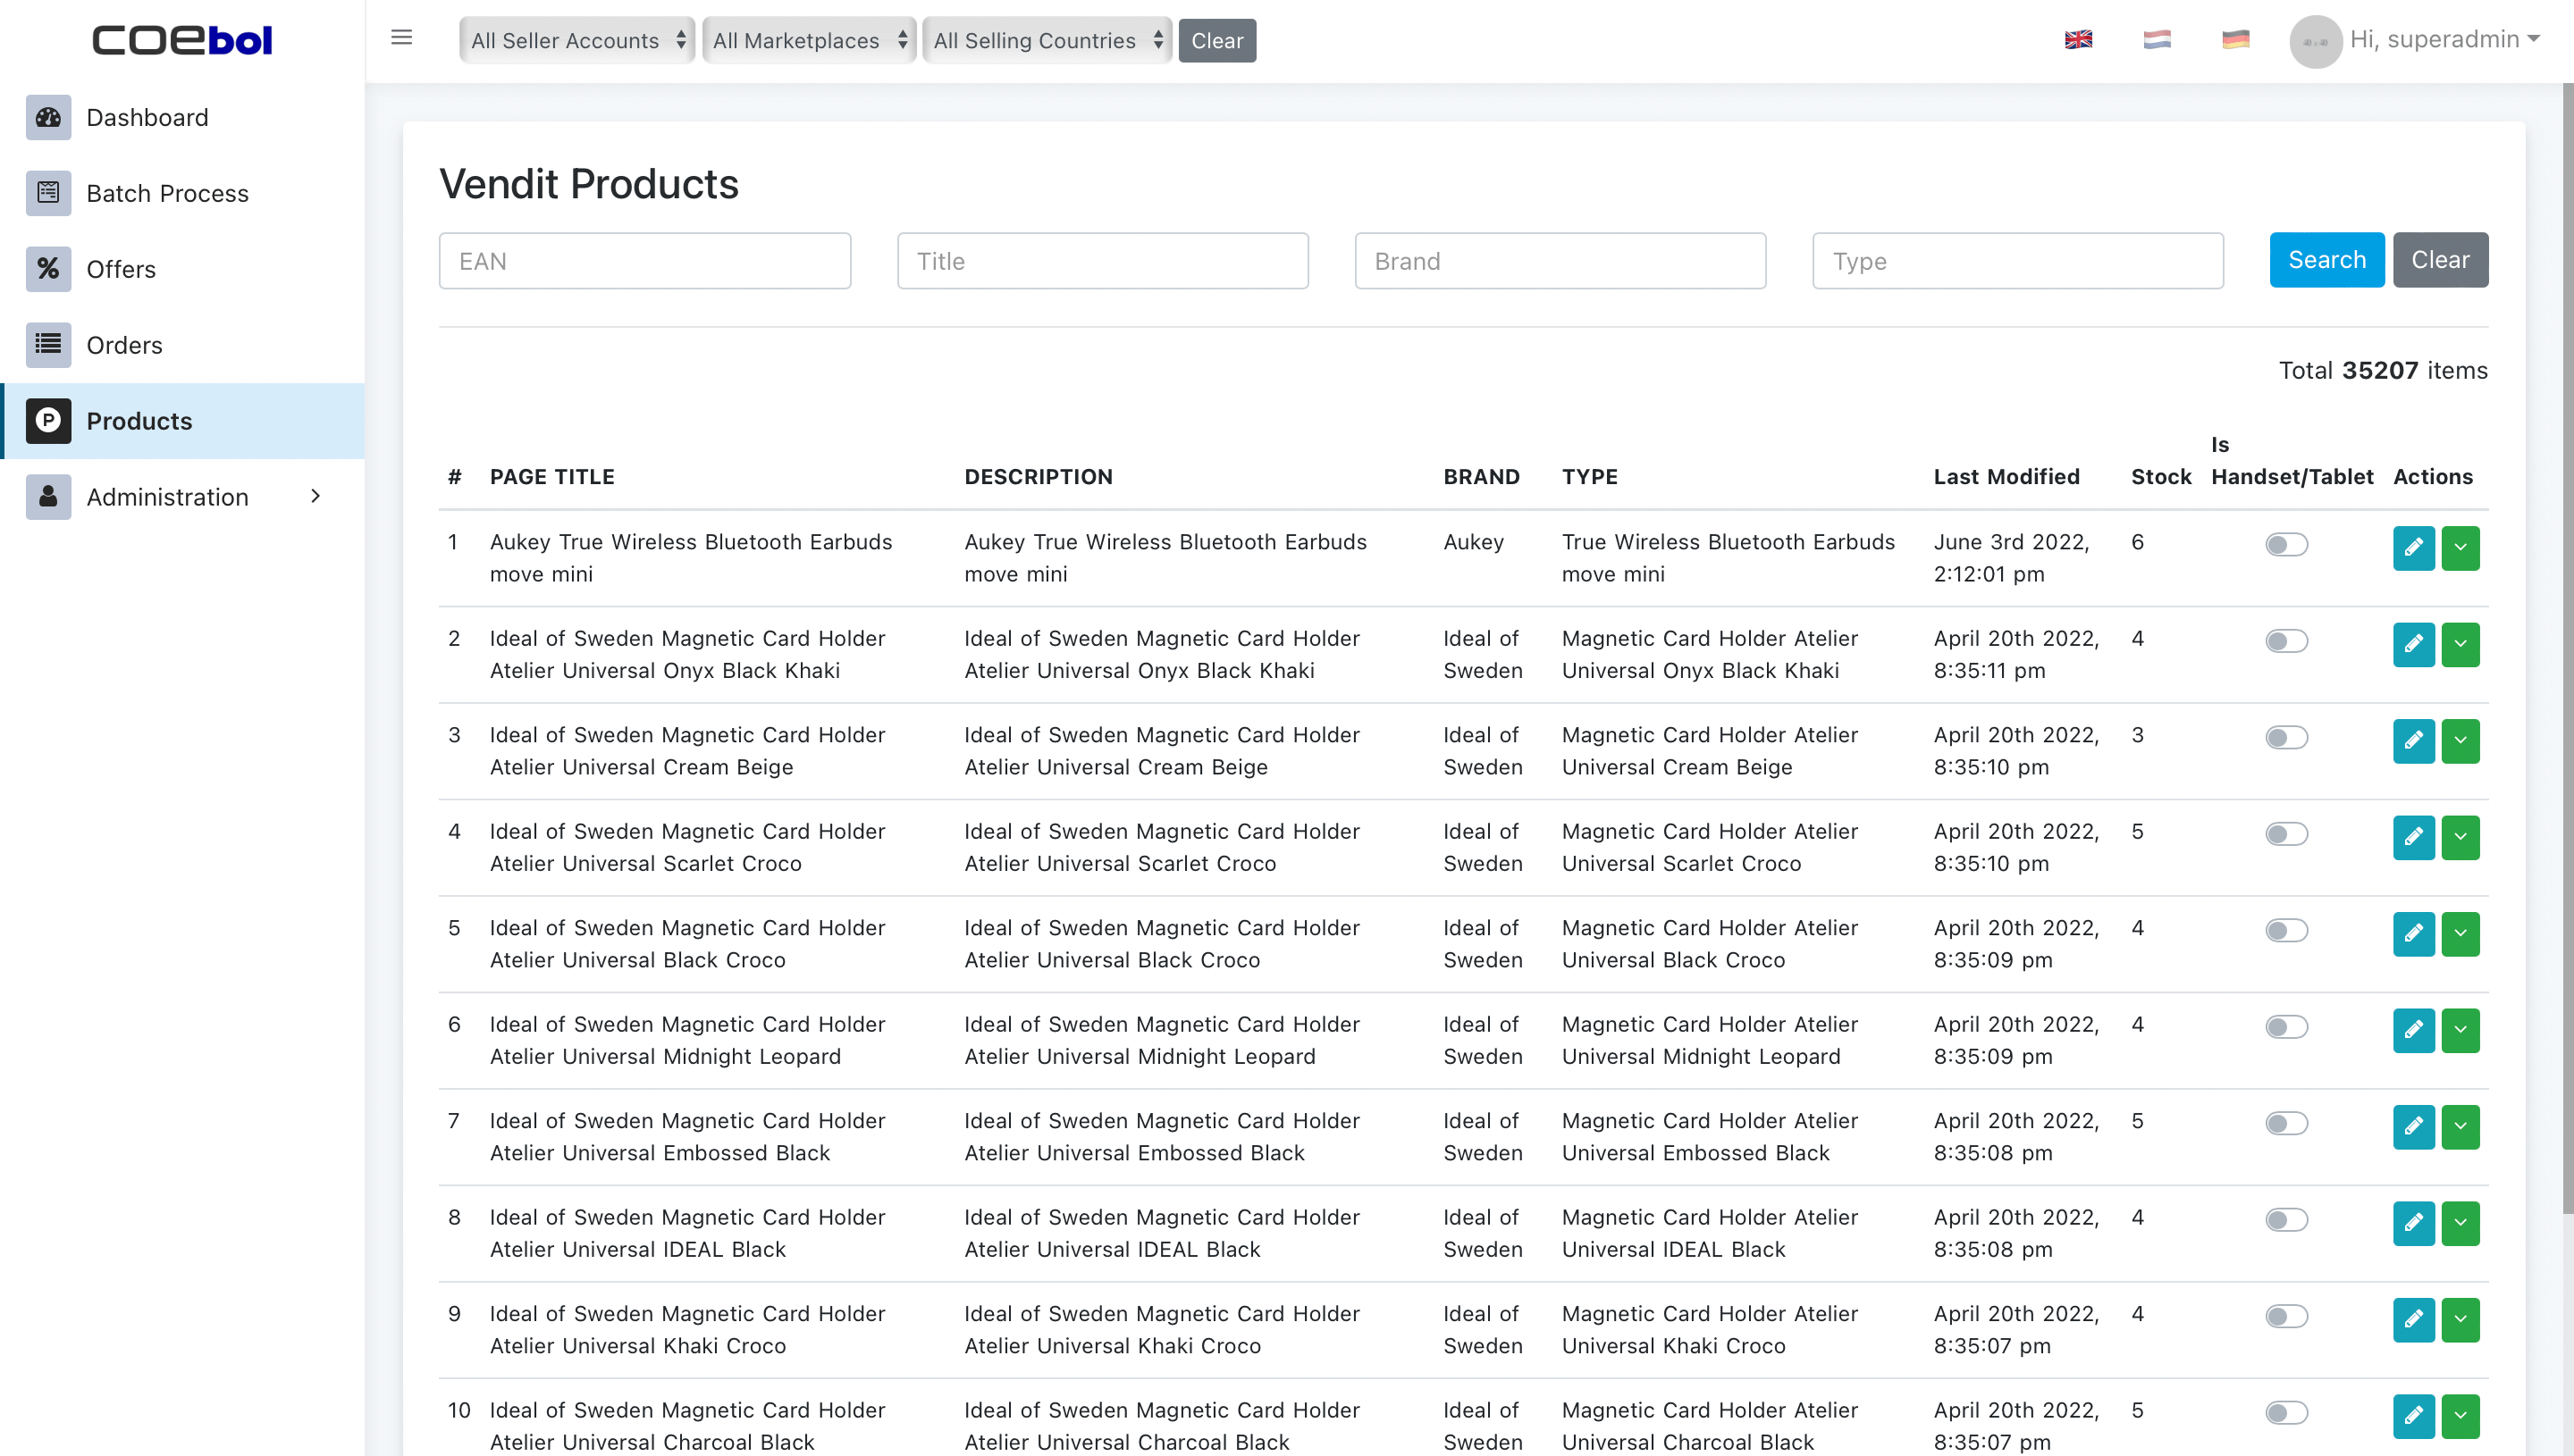Toggle handset switch for Black Croco row
Screen dimensions: 2574x1456
(x=2286, y=931)
